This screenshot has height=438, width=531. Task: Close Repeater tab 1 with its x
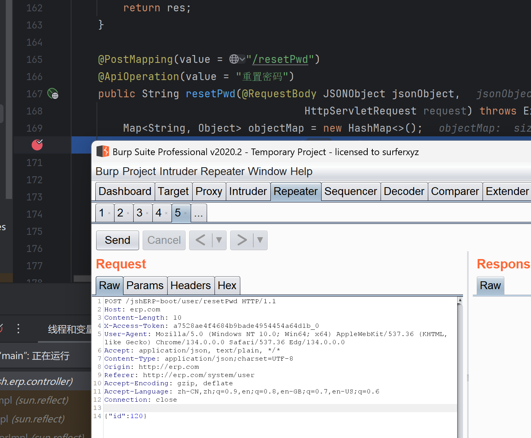tap(109, 213)
